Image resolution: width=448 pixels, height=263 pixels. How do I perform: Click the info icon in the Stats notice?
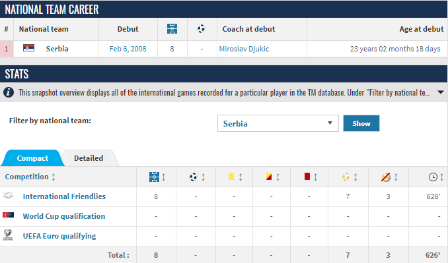point(9,92)
